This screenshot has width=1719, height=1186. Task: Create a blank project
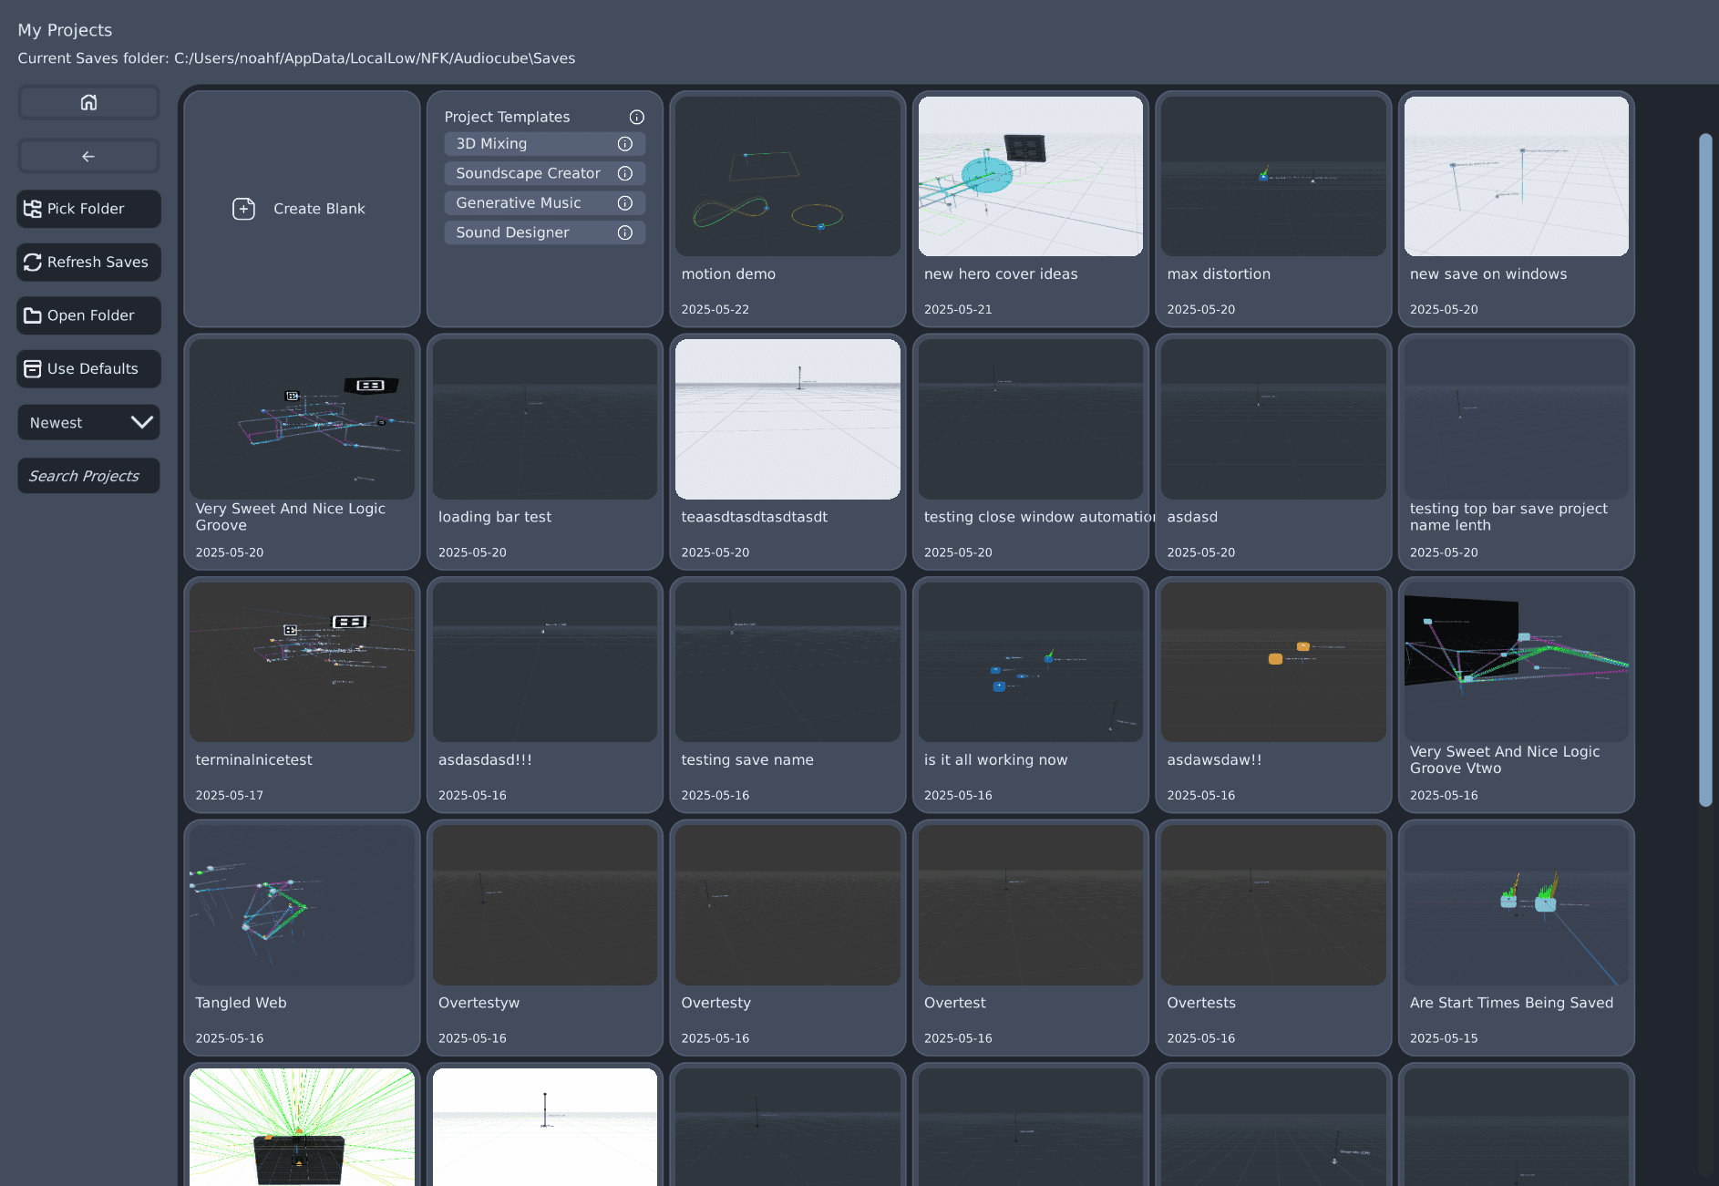(x=302, y=209)
